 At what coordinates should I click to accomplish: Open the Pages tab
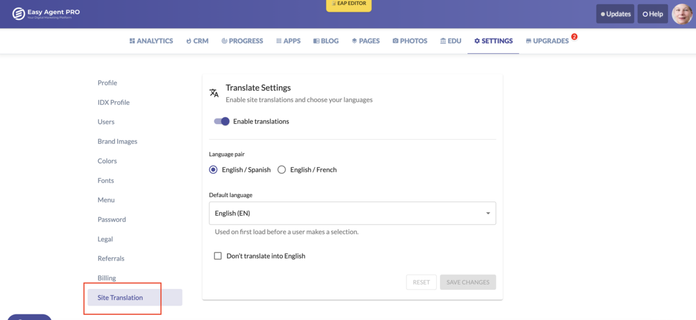(x=365, y=41)
